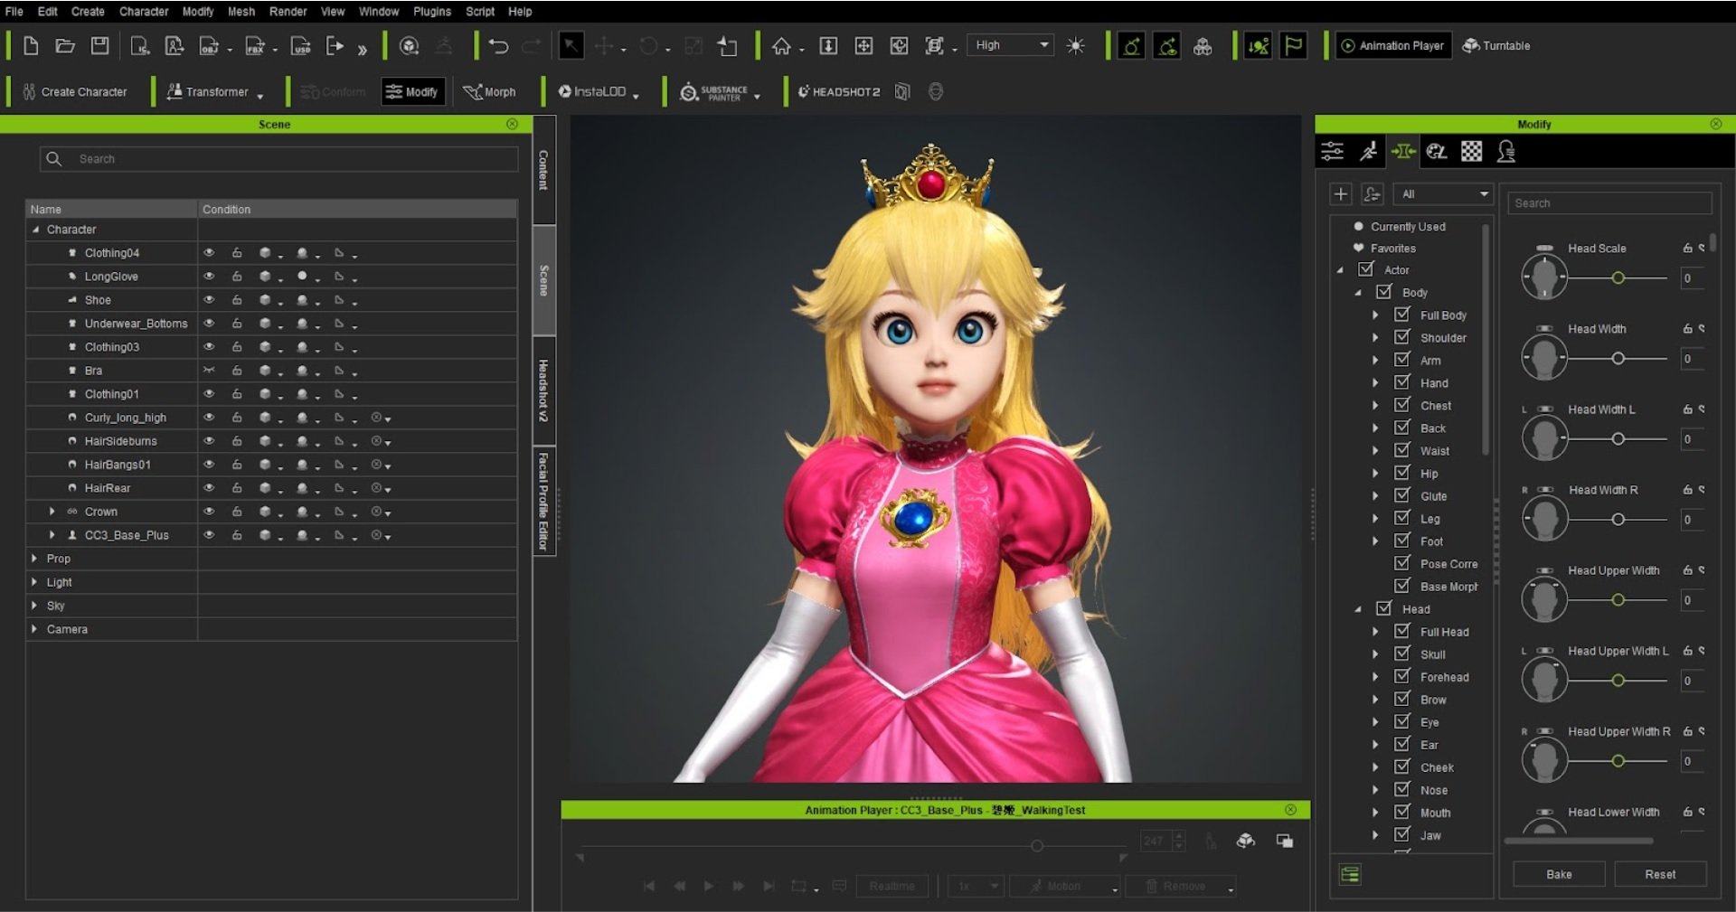The width and height of the screenshot is (1736, 912).
Task: Open project with the folder icon
Action: click(x=65, y=46)
